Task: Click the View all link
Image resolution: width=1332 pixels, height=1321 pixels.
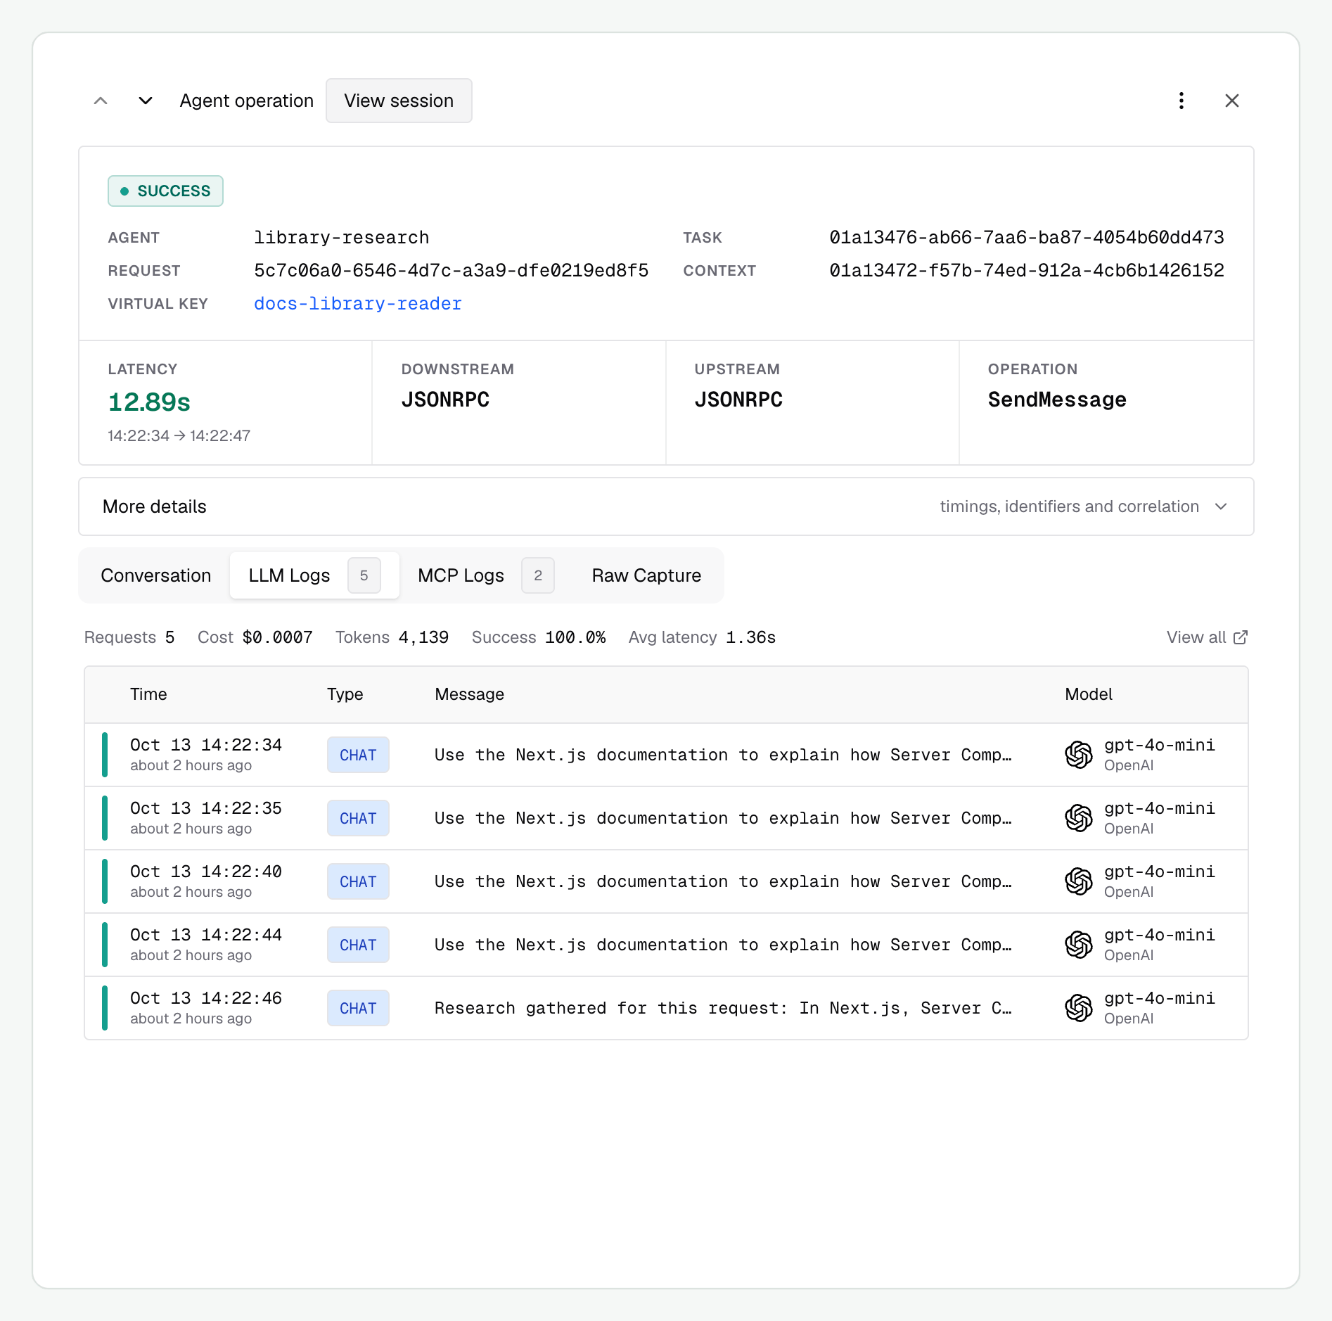Action: [1207, 637]
